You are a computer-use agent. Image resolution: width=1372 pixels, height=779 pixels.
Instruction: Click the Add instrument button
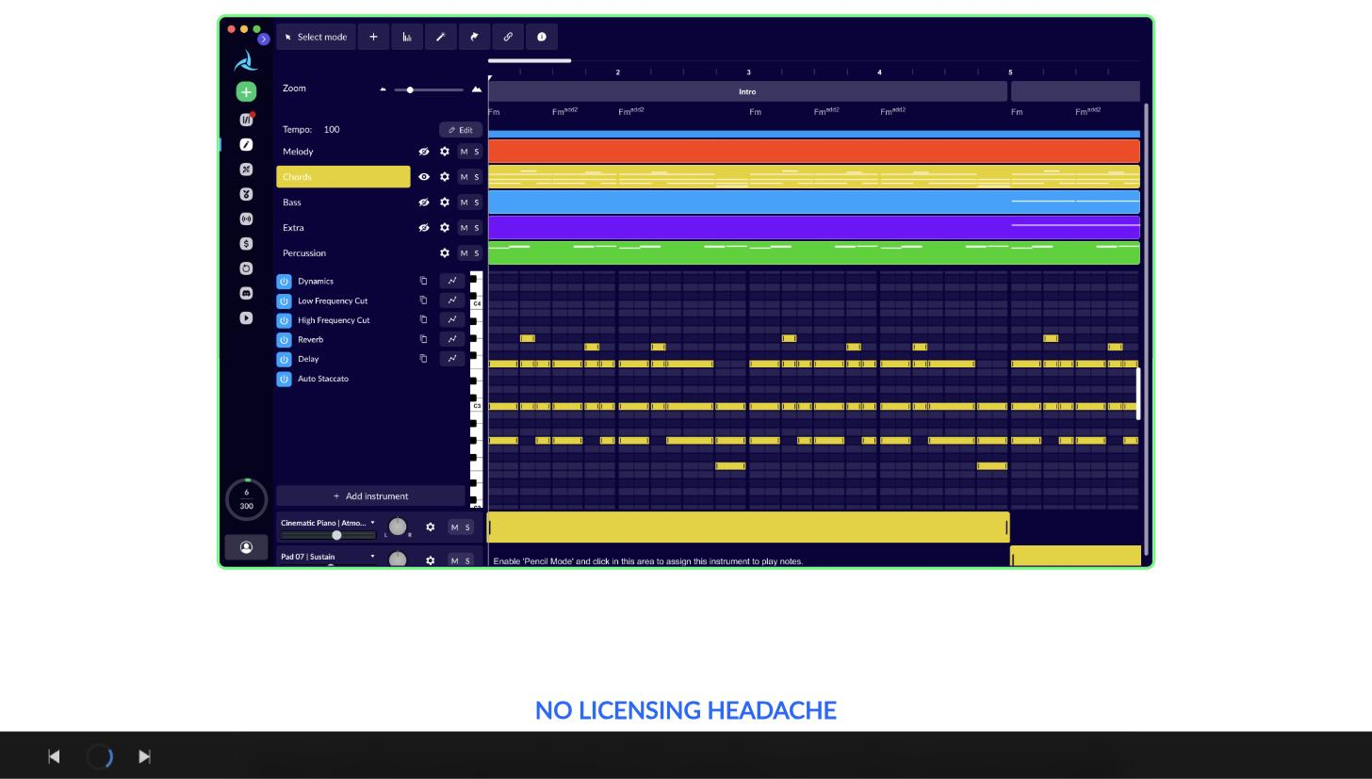(x=370, y=496)
